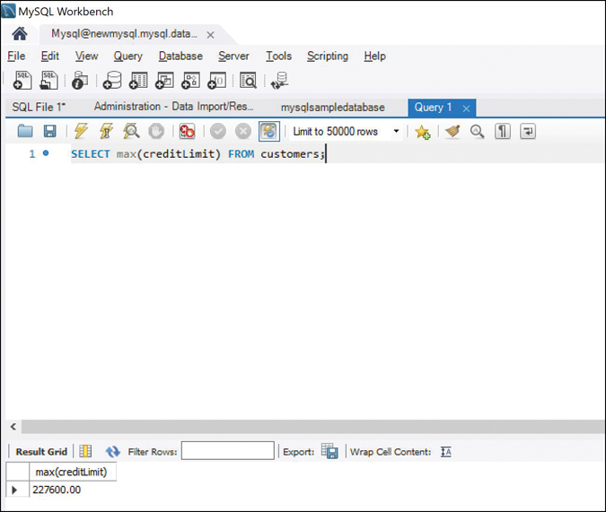606x512 pixels.
Task: Focus the Filter Rows input field
Action: pos(228,451)
